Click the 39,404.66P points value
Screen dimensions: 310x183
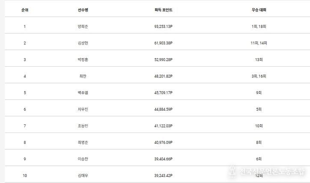pos(163,159)
